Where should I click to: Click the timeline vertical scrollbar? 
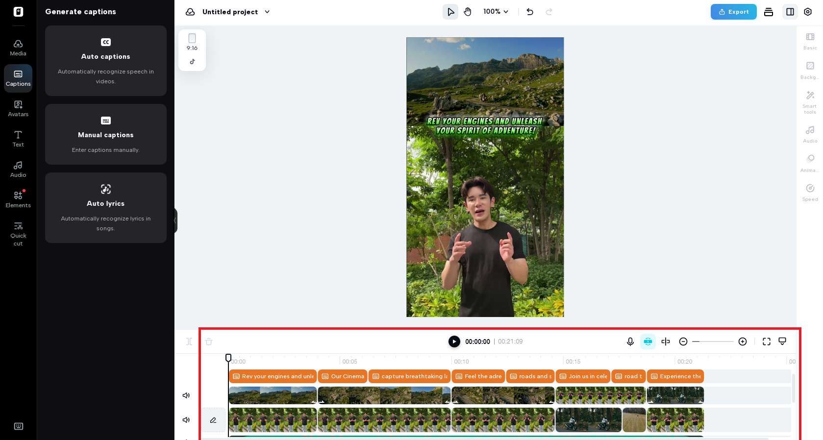(793, 388)
